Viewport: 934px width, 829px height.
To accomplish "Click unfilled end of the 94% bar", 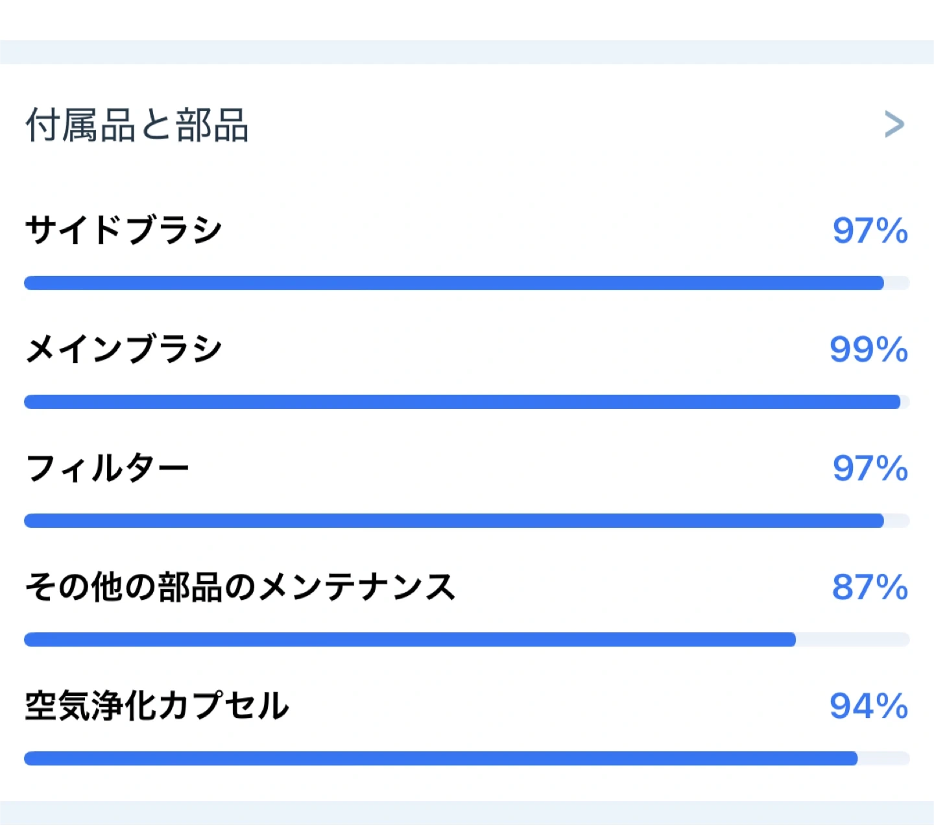I will (883, 758).
